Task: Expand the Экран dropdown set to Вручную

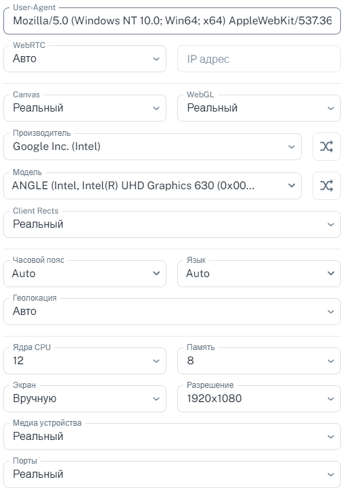Action: pyautogui.click(x=85, y=399)
